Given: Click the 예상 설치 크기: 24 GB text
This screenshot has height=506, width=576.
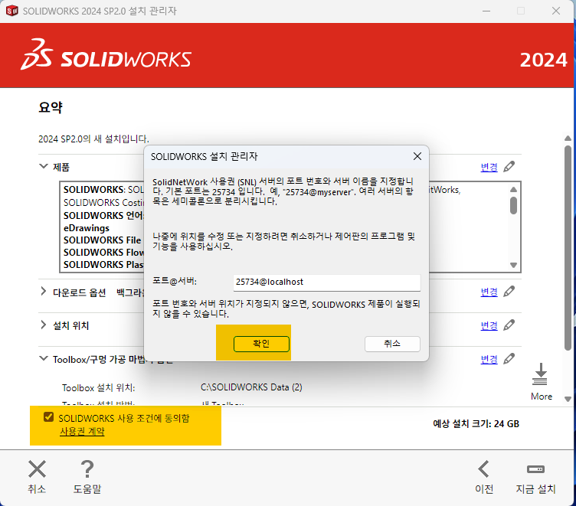Looking at the screenshot, I should pos(476,424).
